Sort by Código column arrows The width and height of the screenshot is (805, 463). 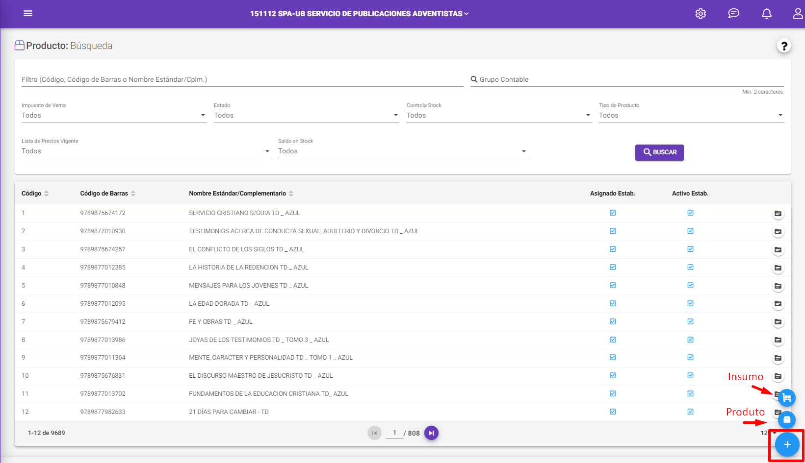47,194
